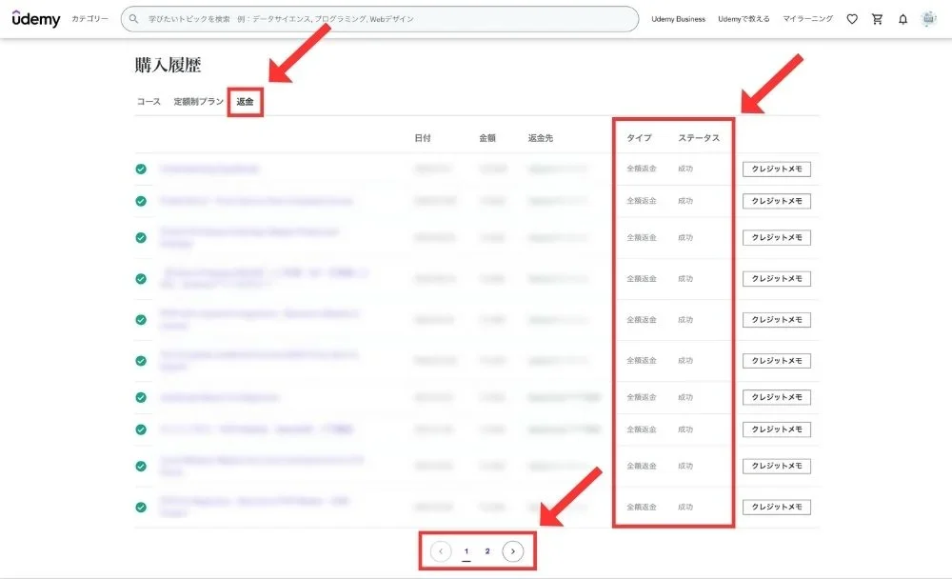Switch to the 定額制プラン tab

coord(198,101)
